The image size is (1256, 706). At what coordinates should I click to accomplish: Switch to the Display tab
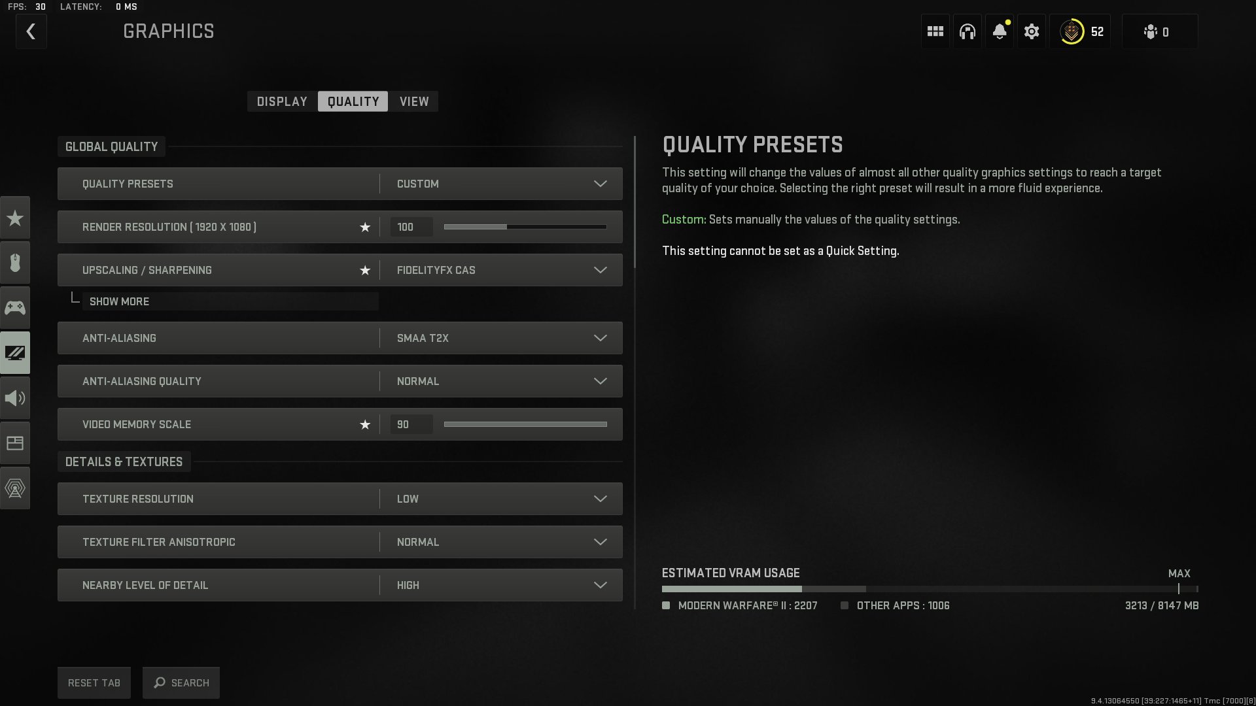[281, 101]
